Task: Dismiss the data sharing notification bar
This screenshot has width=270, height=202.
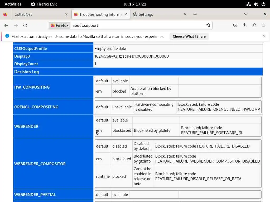Action: pyautogui.click(x=264, y=36)
